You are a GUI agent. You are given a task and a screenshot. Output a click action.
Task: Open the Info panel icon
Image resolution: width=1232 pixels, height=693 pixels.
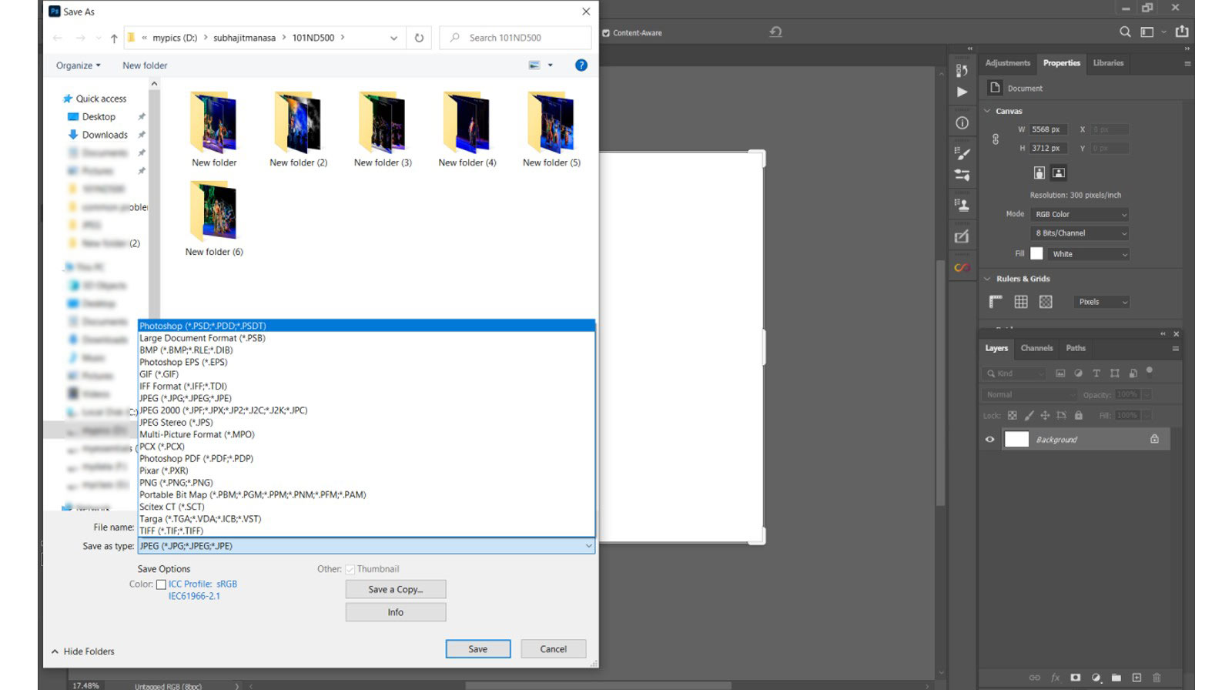coord(962,122)
